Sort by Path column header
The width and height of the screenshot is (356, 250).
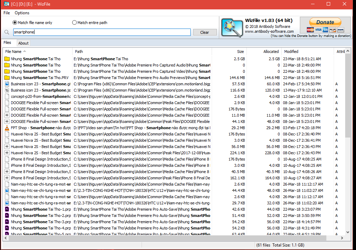[x=142, y=52]
